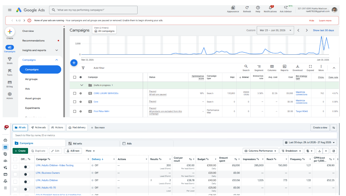Open Meta notifications bell with 18 badge
Screen dimensions: 346x196
click(x=6, y=128)
